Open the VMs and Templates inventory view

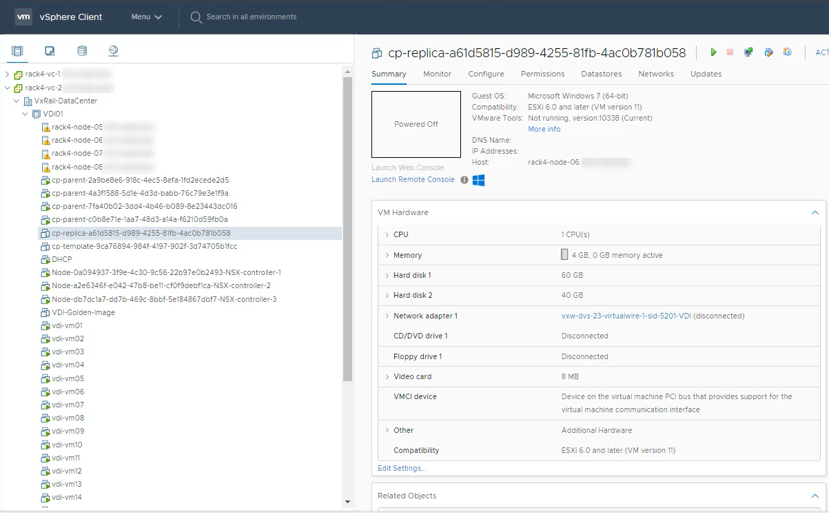click(50, 51)
